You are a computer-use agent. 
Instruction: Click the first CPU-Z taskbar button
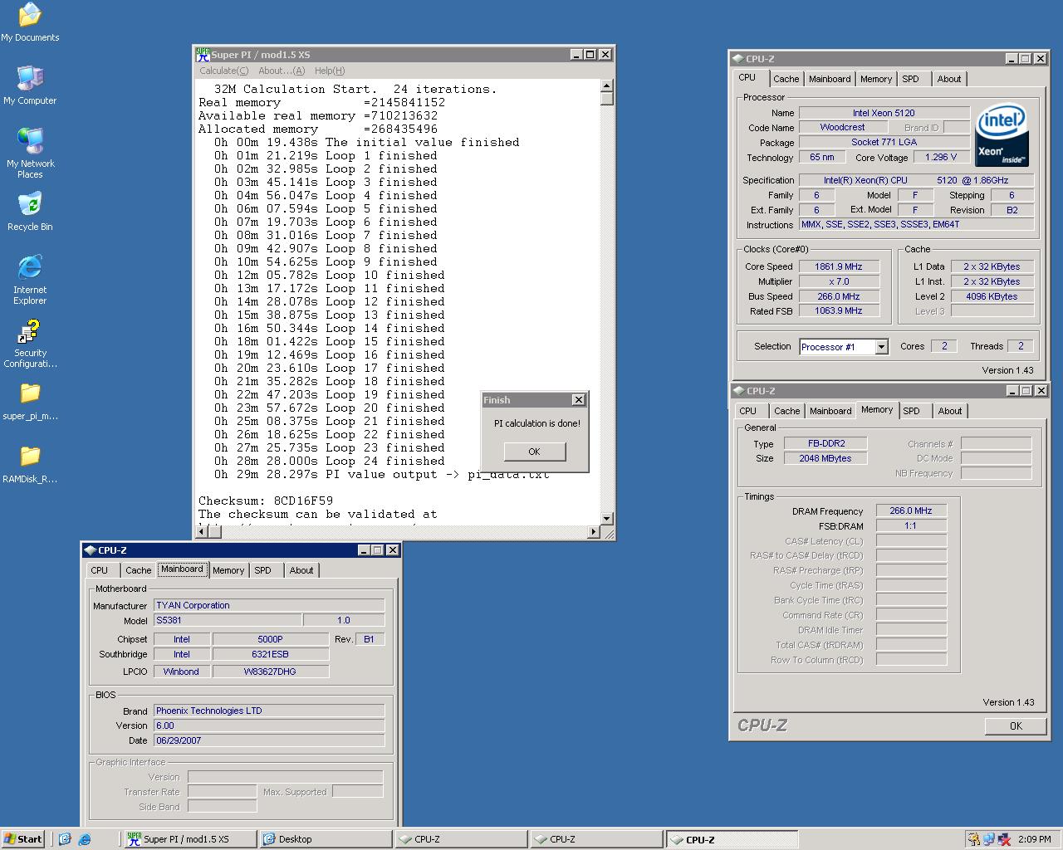[461, 839]
